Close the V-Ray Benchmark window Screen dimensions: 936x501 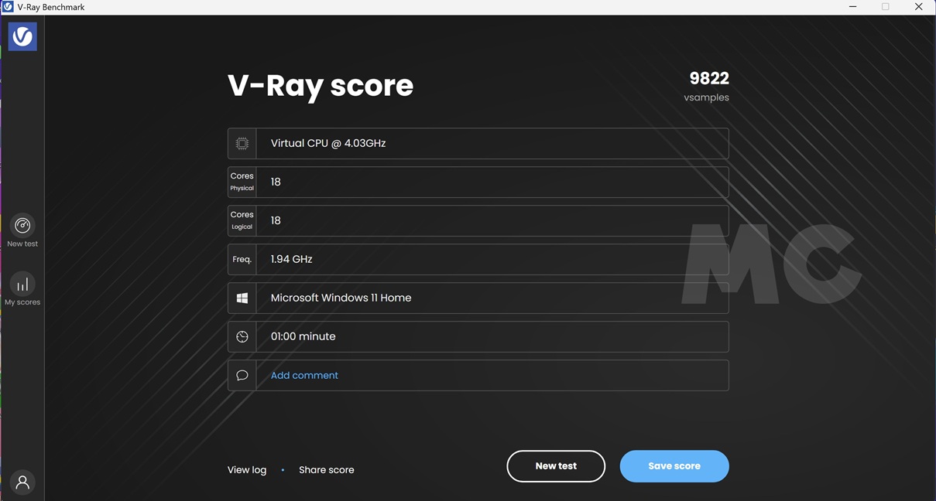click(919, 7)
